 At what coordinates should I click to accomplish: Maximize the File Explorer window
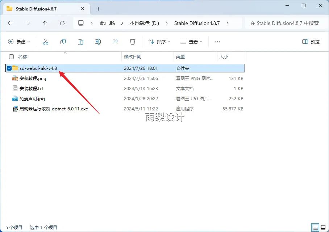point(303,5)
